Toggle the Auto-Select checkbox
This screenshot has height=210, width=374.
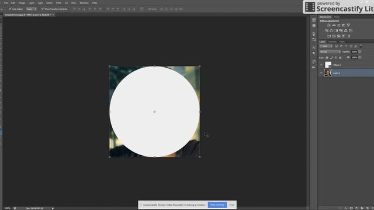coord(10,9)
